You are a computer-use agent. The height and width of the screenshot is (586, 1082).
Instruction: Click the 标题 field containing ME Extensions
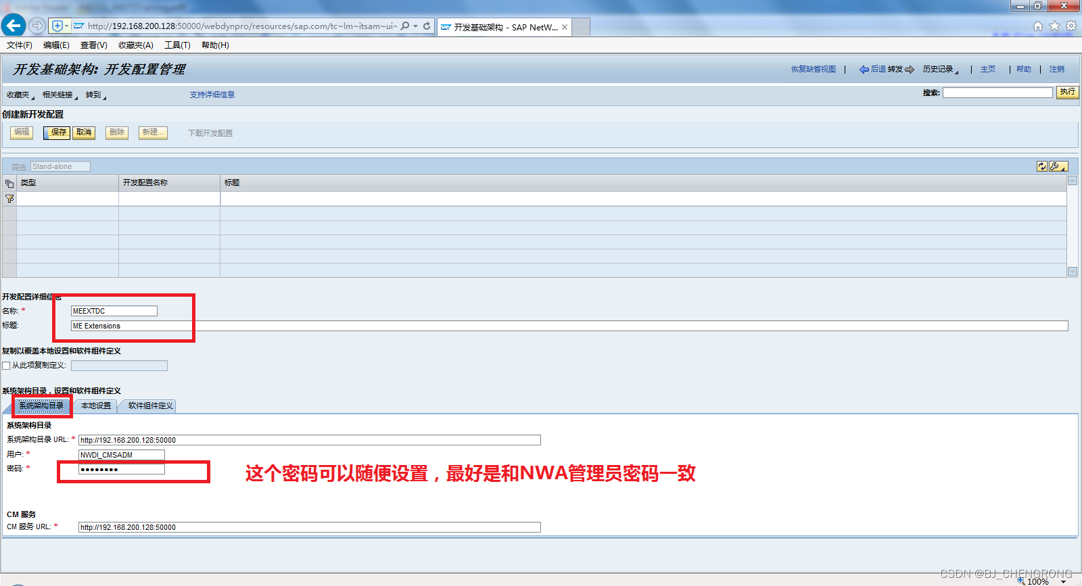569,326
